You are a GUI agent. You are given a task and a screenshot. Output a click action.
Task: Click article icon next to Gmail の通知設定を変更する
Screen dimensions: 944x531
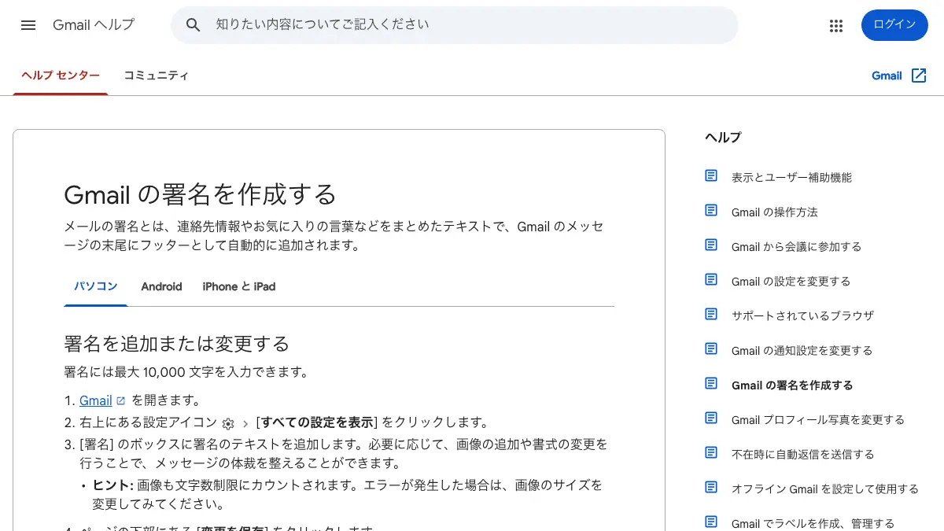click(711, 349)
